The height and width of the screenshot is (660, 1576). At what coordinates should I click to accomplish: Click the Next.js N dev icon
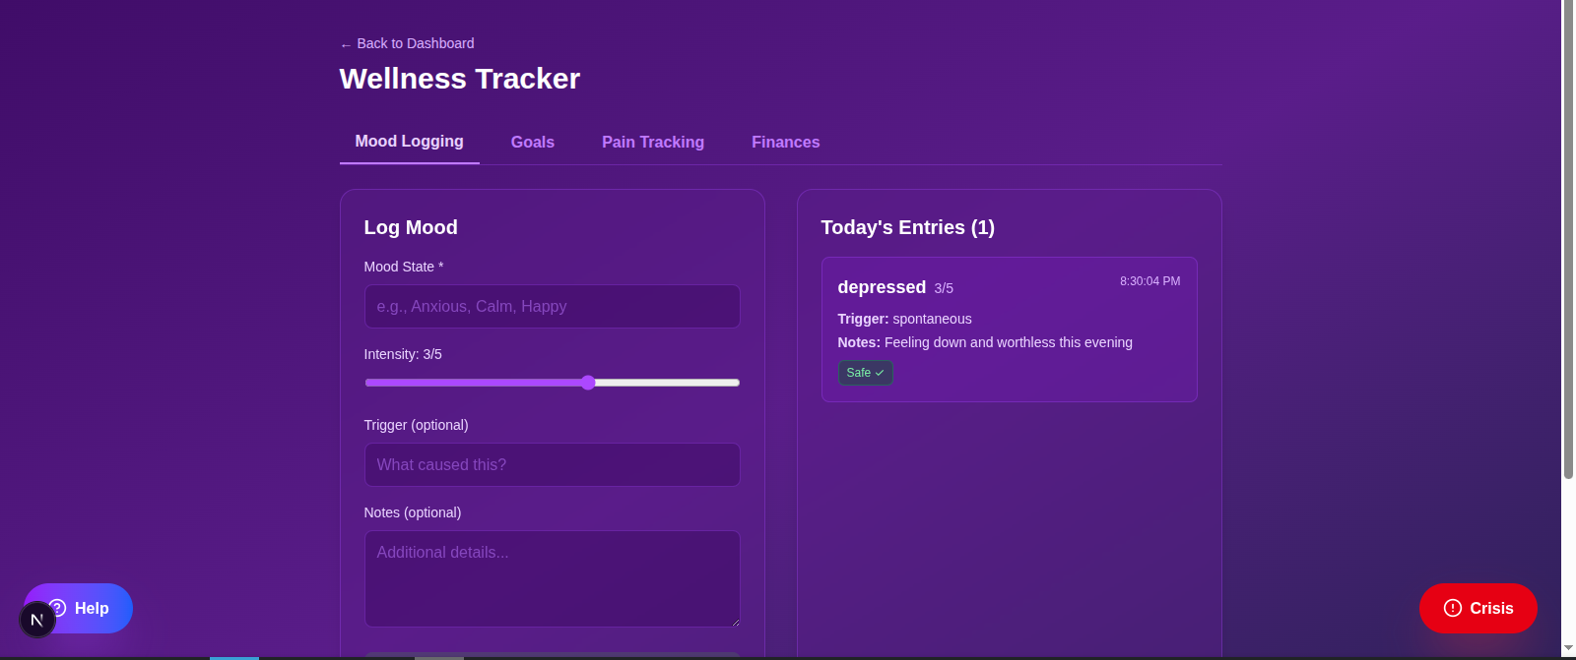37,620
